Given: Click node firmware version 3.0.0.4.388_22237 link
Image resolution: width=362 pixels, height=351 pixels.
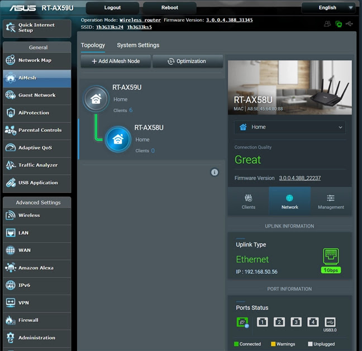Looking at the screenshot, I should 299,178.
